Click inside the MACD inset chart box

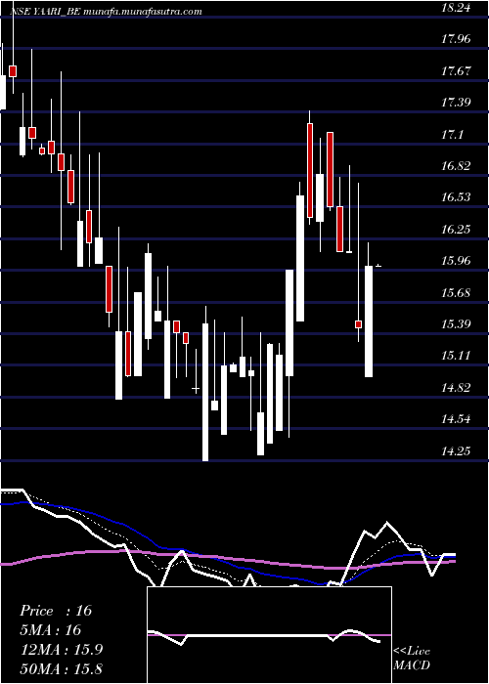coord(269,635)
